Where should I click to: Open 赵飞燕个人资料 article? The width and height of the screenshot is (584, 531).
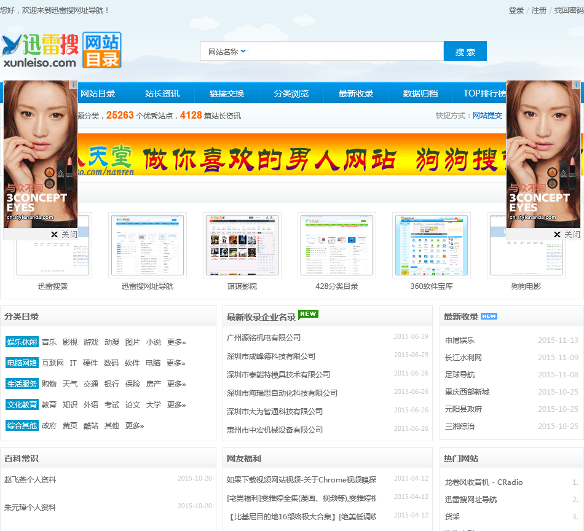tap(30, 479)
